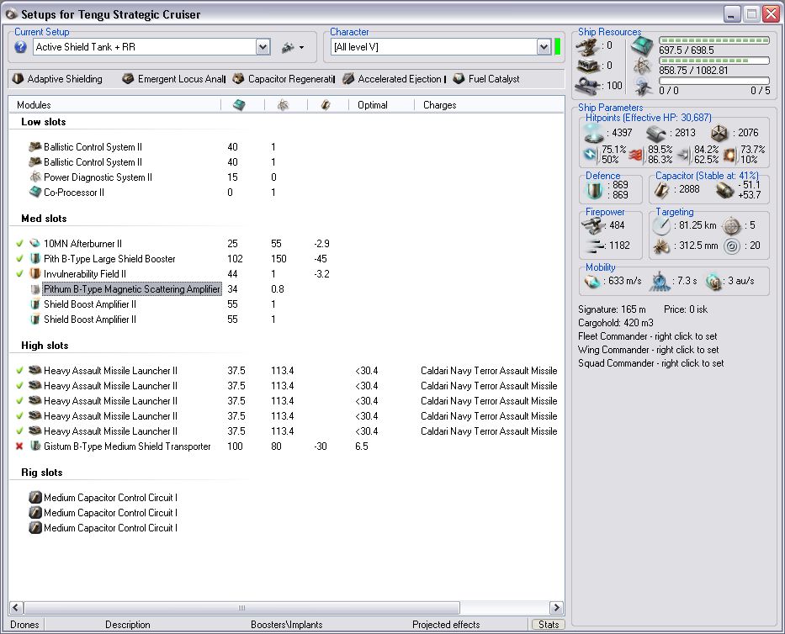Expand the Current Setup dropdown list

point(263,47)
